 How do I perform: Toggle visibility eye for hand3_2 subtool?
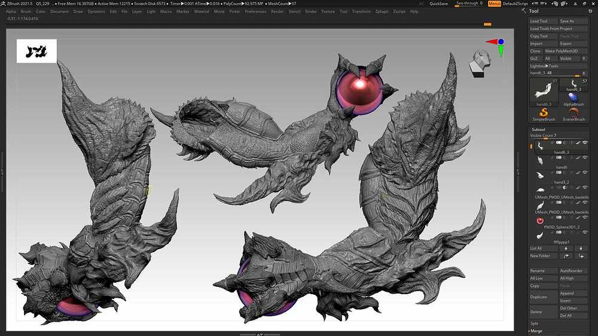pyautogui.click(x=585, y=172)
